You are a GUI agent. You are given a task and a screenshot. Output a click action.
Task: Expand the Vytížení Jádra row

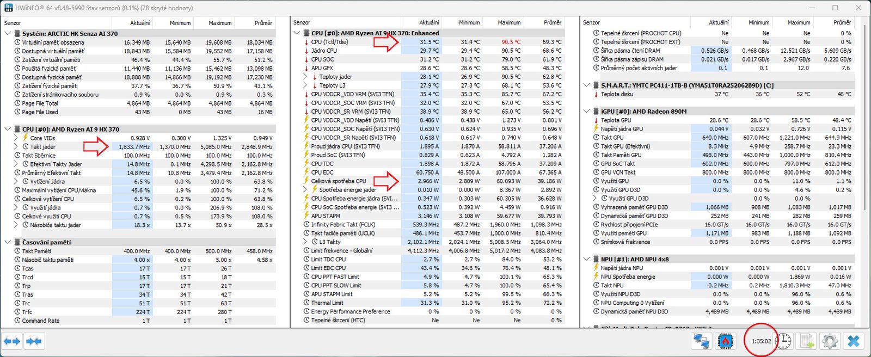point(16,182)
